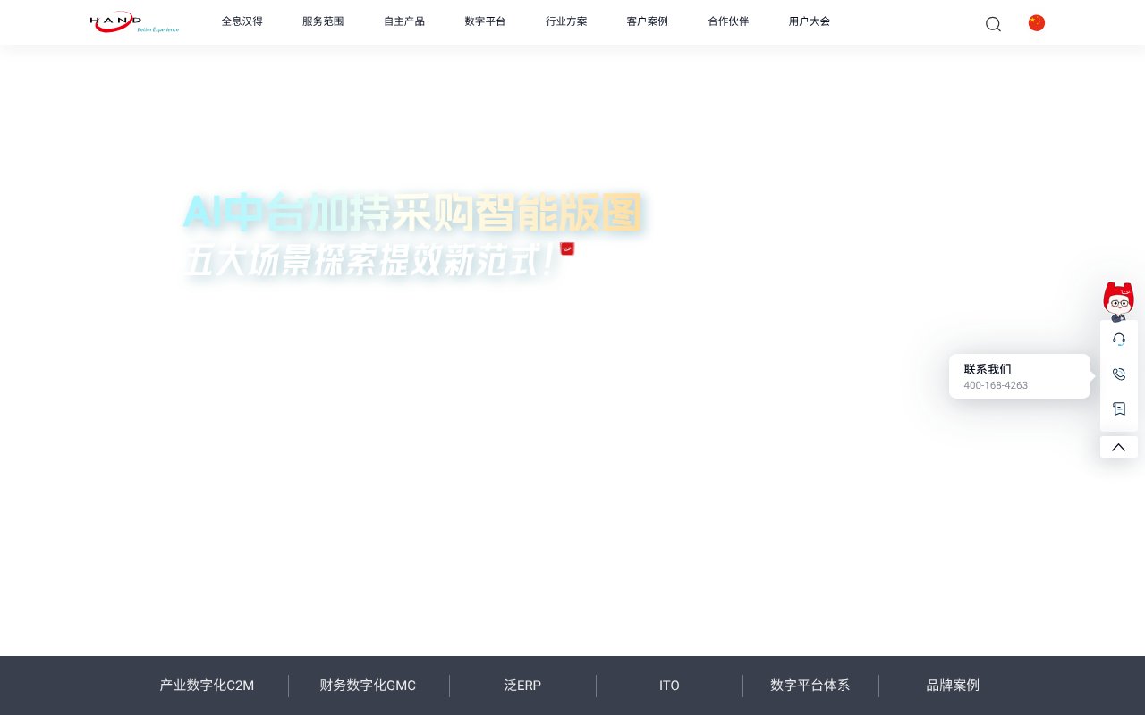Expand the 自主产品 navigation menu
Viewport: 1145px width, 715px height.
click(404, 21)
